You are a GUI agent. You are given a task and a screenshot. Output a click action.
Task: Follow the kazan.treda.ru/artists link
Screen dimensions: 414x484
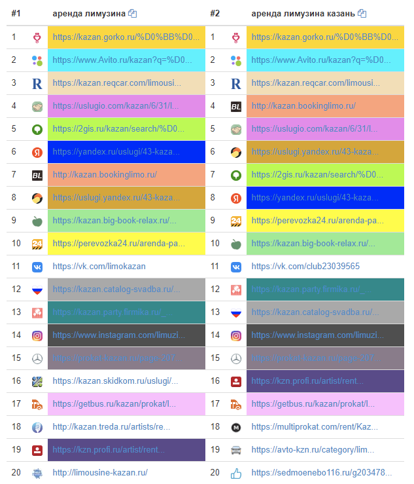[111, 427]
